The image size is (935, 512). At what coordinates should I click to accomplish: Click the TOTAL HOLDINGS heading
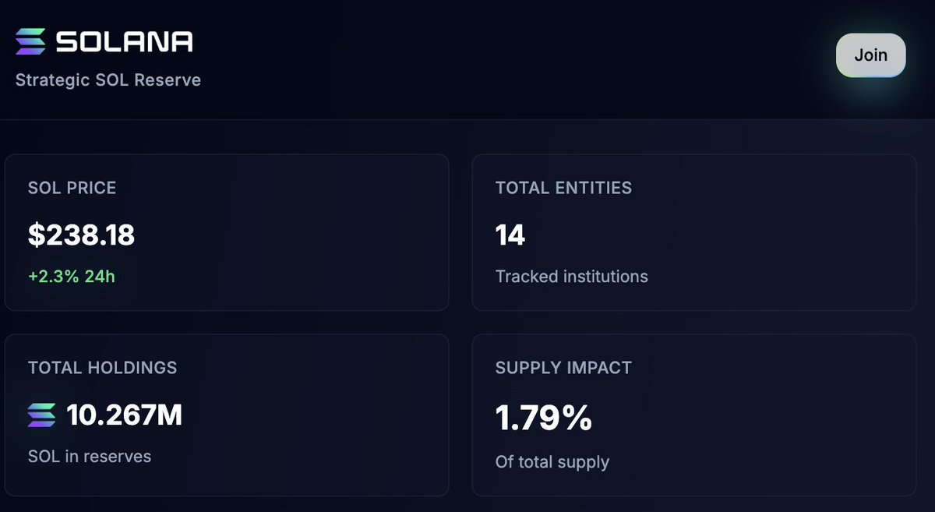[x=103, y=368]
